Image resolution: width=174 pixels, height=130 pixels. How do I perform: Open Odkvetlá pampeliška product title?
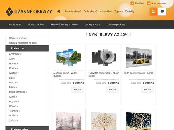[x=104, y=74]
